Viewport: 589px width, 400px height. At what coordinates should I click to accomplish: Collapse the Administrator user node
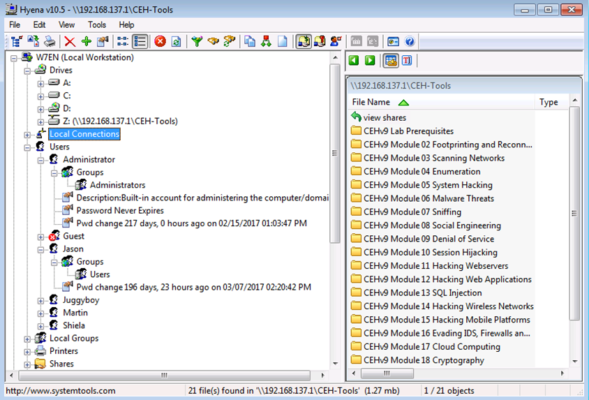tap(41, 161)
